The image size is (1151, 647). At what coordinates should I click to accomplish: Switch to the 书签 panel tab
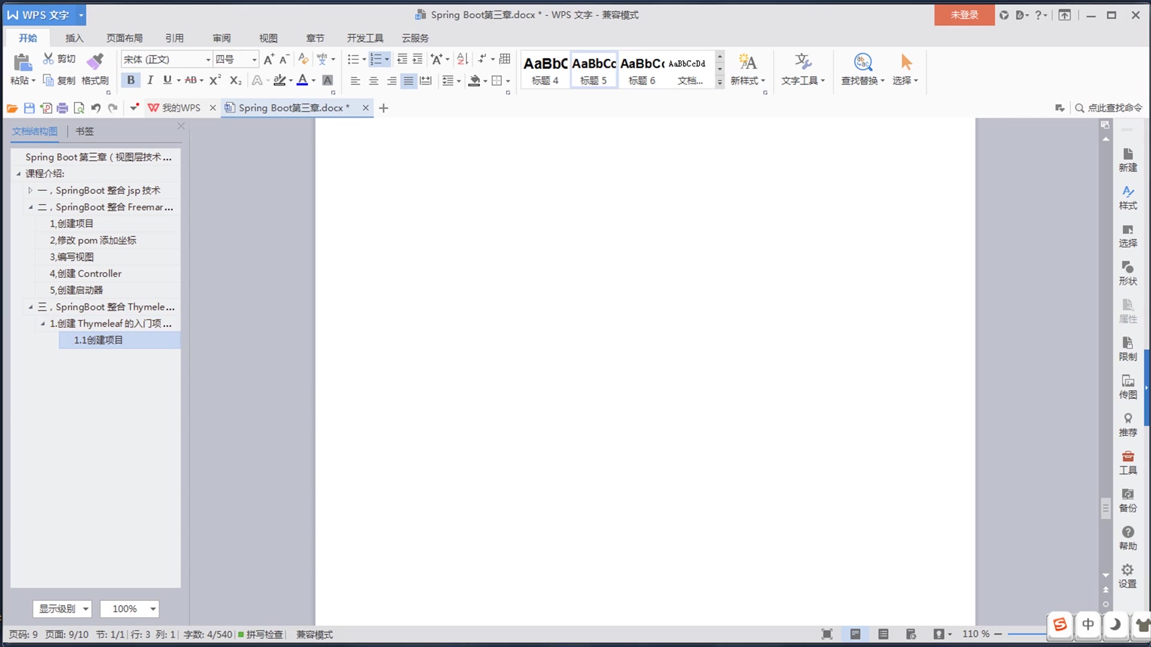[x=85, y=131]
